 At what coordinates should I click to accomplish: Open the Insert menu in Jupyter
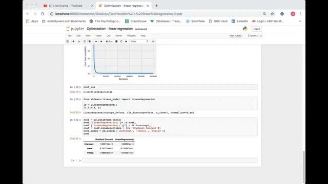(98, 36)
